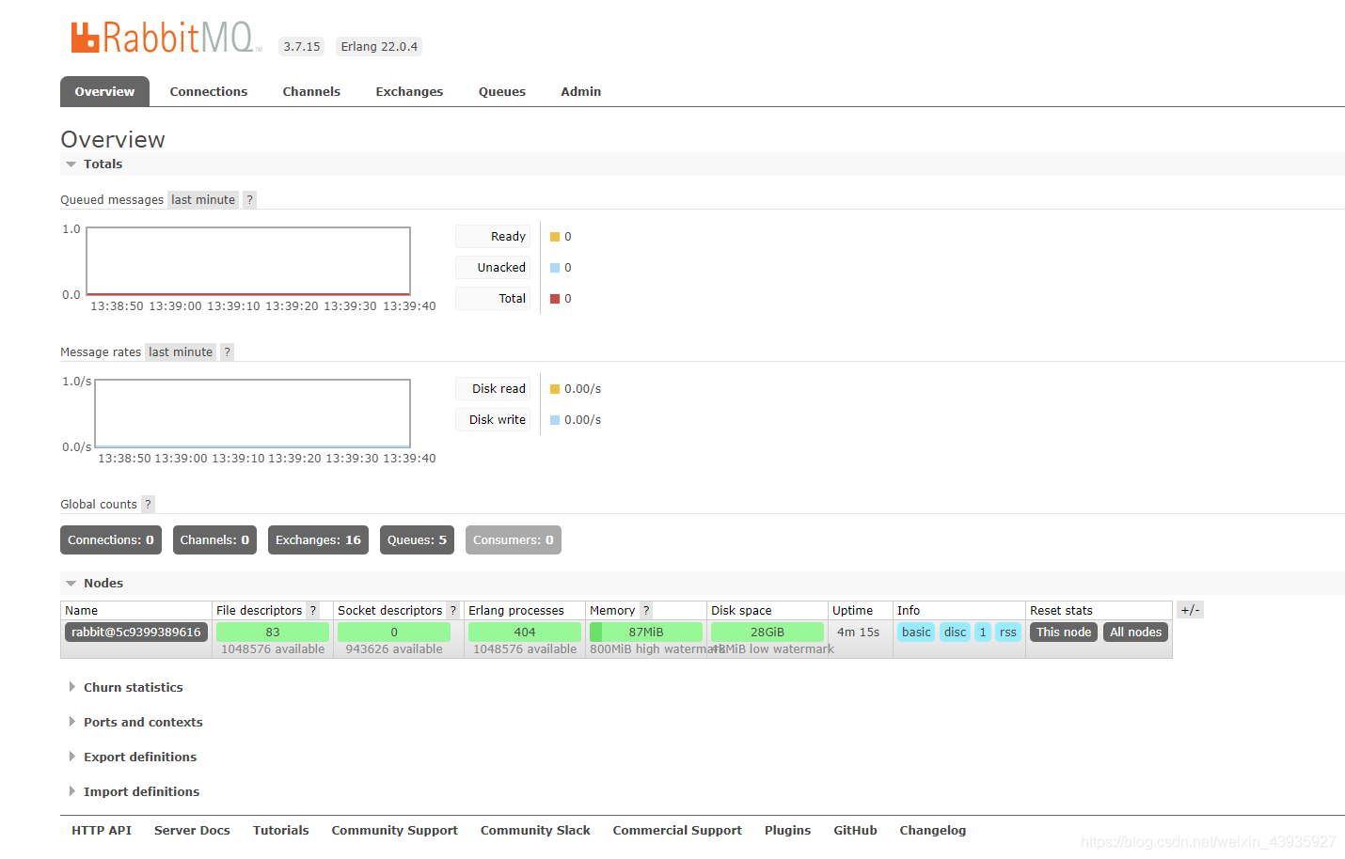The image size is (1345, 859).
Task: Open help for Queued messages stats
Action: tap(248, 199)
